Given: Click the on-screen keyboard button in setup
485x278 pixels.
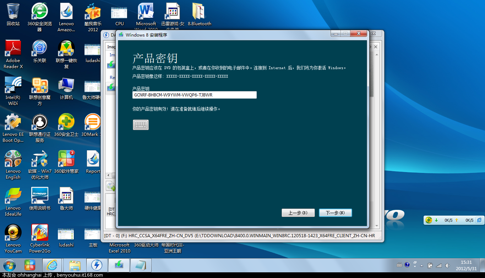Looking at the screenshot, I should coord(141,125).
